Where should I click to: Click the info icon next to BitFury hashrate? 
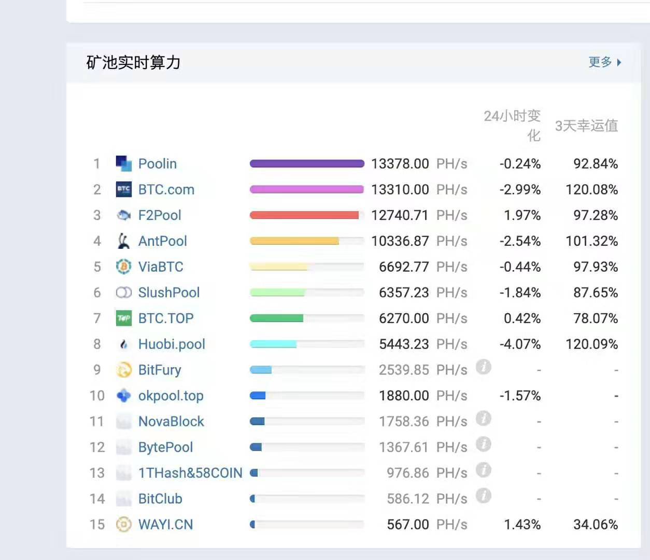pos(483,367)
